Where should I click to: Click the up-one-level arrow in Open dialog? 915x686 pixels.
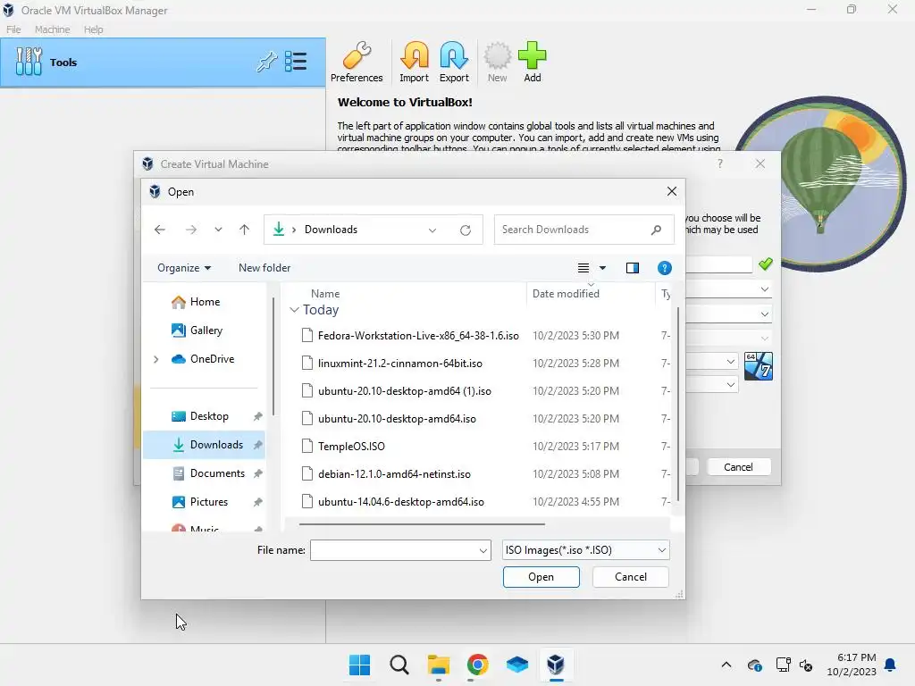(x=245, y=230)
